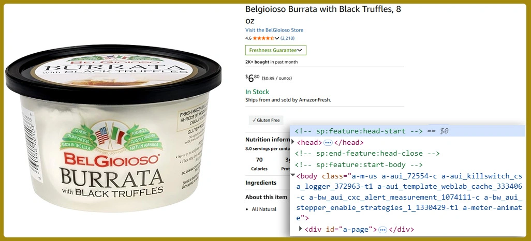Expand the head element triangle
This screenshot has height=241, width=531.
click(x=293, y=142)
